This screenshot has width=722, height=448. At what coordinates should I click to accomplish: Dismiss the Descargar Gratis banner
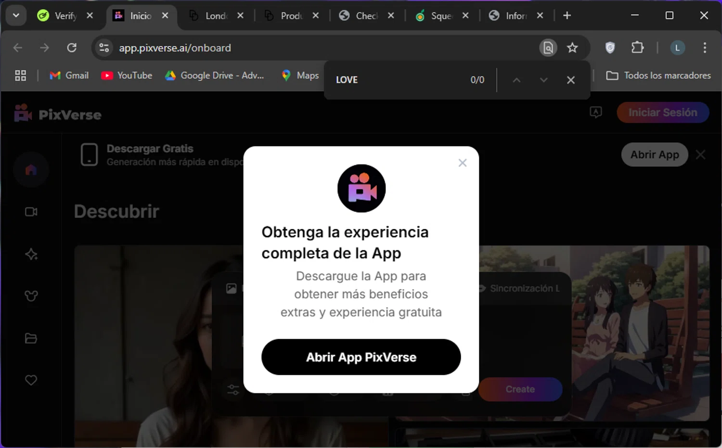point(701,154)
